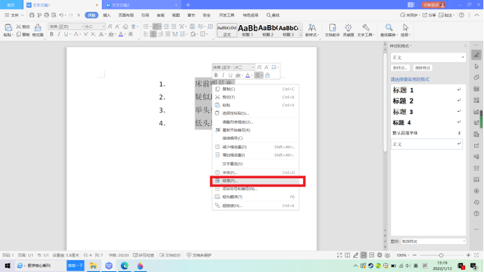Click the pen icon at top of right sidebar
The image size is (484, 272).
pyautogui.click(x=476, y=55)
